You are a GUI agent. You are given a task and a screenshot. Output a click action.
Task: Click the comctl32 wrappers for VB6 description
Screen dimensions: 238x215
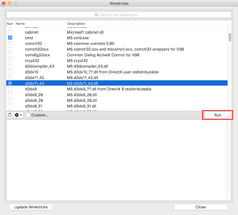pyautogui.click(x=126, y=49)
